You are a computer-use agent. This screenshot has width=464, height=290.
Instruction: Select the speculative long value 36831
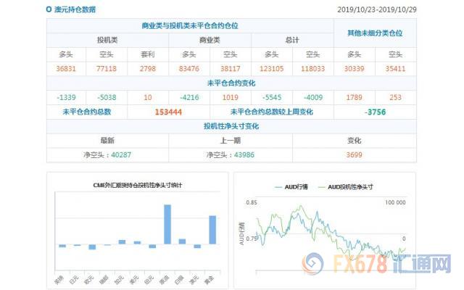click(x=66, y=69)
